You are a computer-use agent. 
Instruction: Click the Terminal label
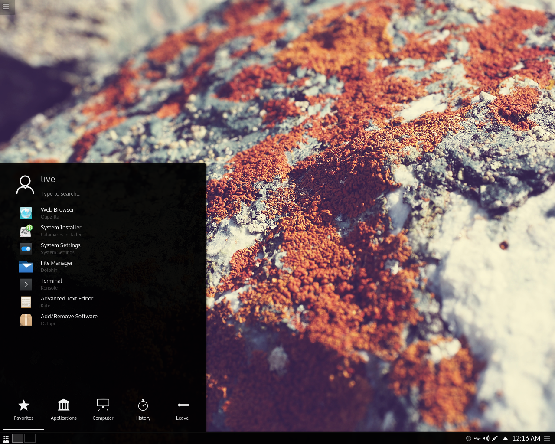(x=52, y=281)
